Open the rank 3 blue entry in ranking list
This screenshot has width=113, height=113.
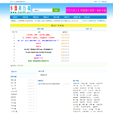[38, 40]
